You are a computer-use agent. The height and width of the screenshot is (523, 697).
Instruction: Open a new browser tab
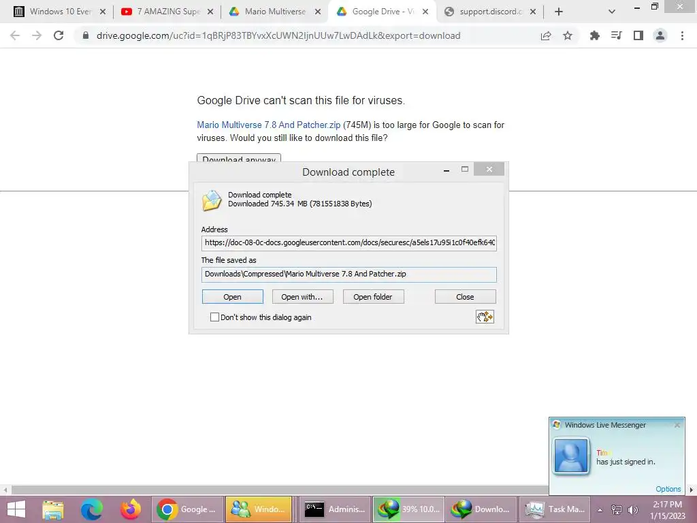(559, 12)
